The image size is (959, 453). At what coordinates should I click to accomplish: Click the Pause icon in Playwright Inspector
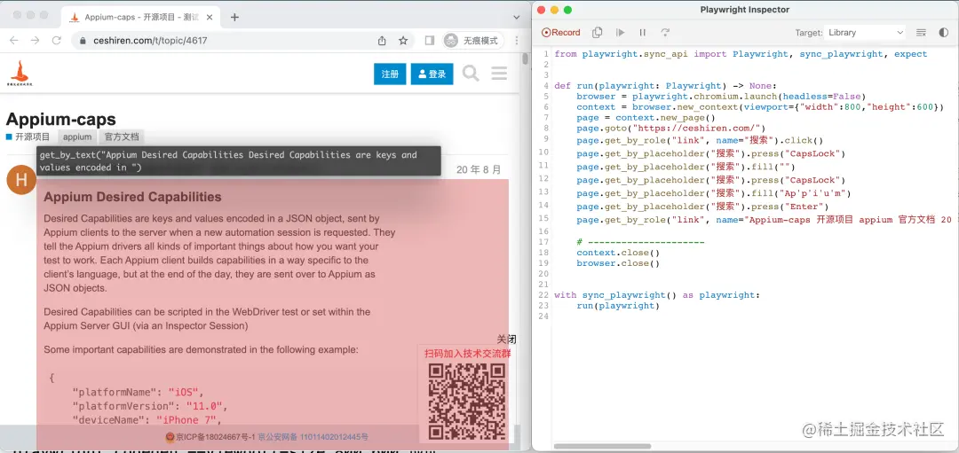click(x=642, y=32)
